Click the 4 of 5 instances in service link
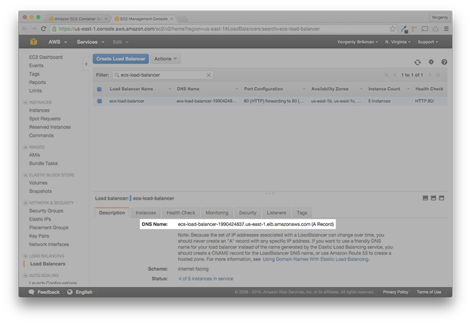The height and width of the screenshot is (324, 471). (206, 278)
